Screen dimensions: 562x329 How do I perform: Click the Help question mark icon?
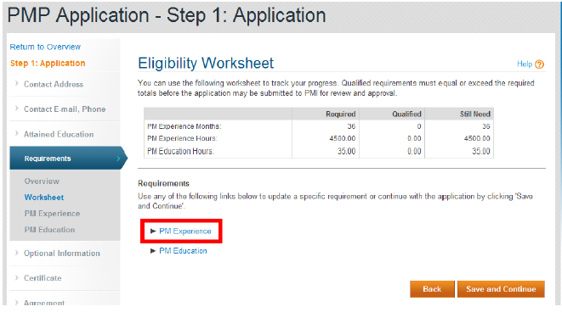click(x=539, y=64)
